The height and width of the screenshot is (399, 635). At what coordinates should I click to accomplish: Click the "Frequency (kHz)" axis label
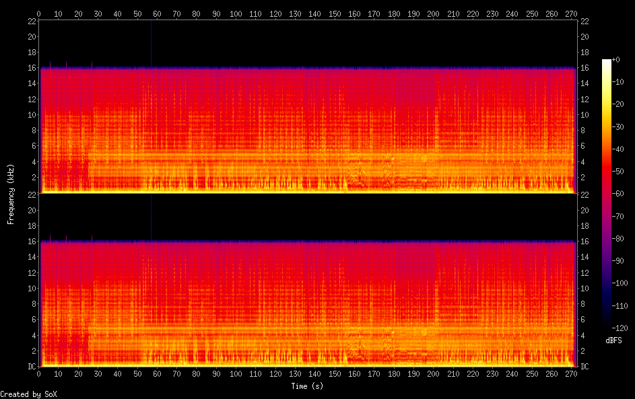coord(10,194)
